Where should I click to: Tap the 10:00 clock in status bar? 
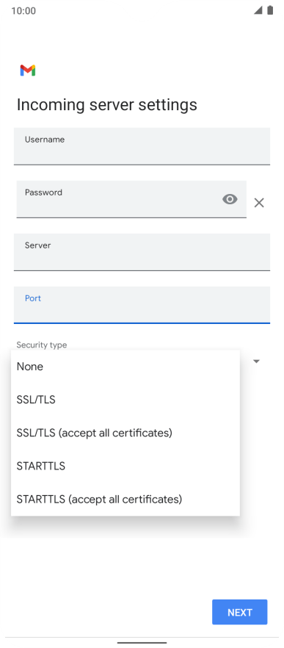pos(23,11)
